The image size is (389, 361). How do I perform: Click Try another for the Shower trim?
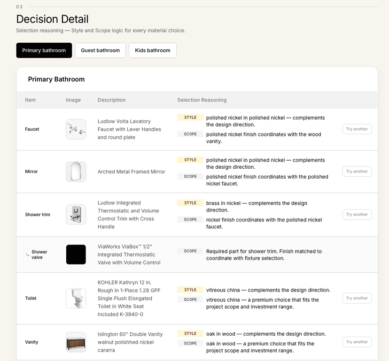pyautogui.click(x=357, y=214)
